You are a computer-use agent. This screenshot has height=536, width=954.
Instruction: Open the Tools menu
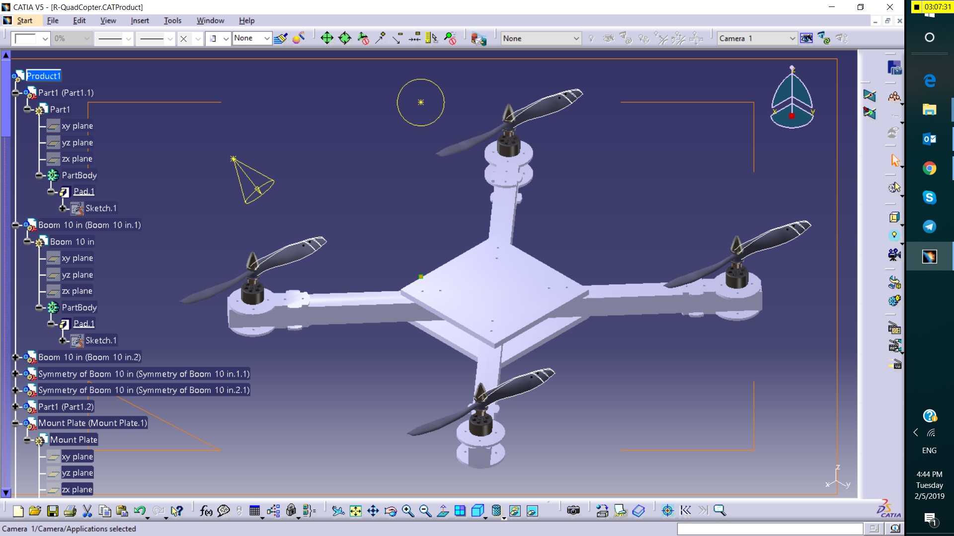[172, 20]
